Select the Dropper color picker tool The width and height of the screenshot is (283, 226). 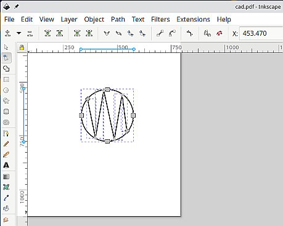6,198
